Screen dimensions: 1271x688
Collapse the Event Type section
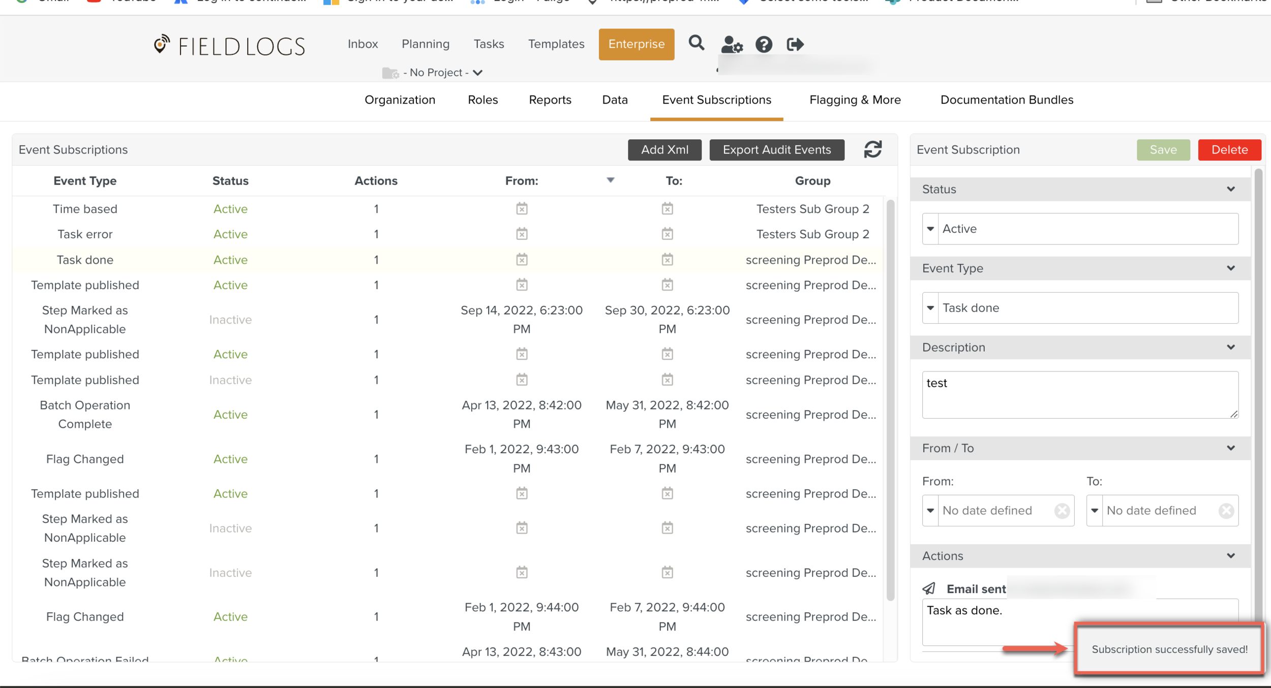1230,268
